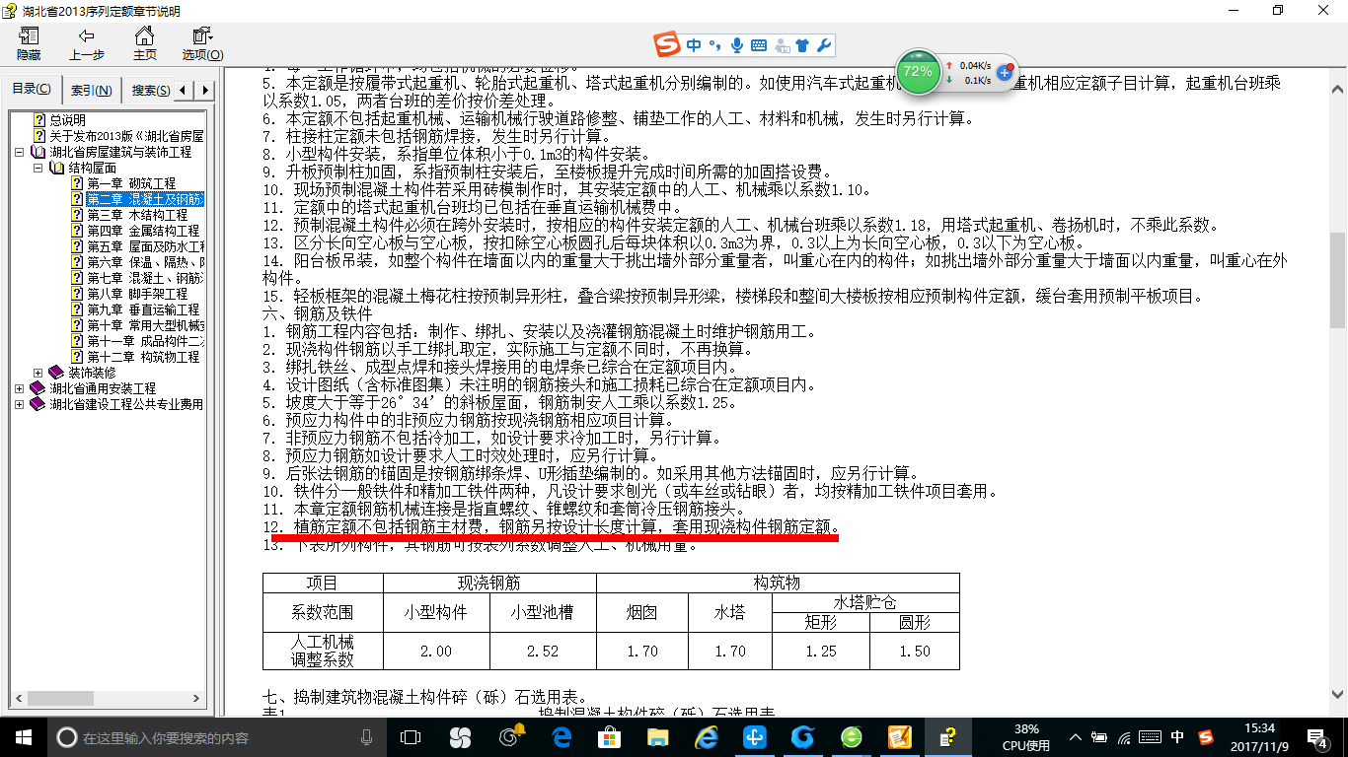Click the contents tree horizontal scrollbar
Screen dimensions: 1348x757
[x=108, y=700]
